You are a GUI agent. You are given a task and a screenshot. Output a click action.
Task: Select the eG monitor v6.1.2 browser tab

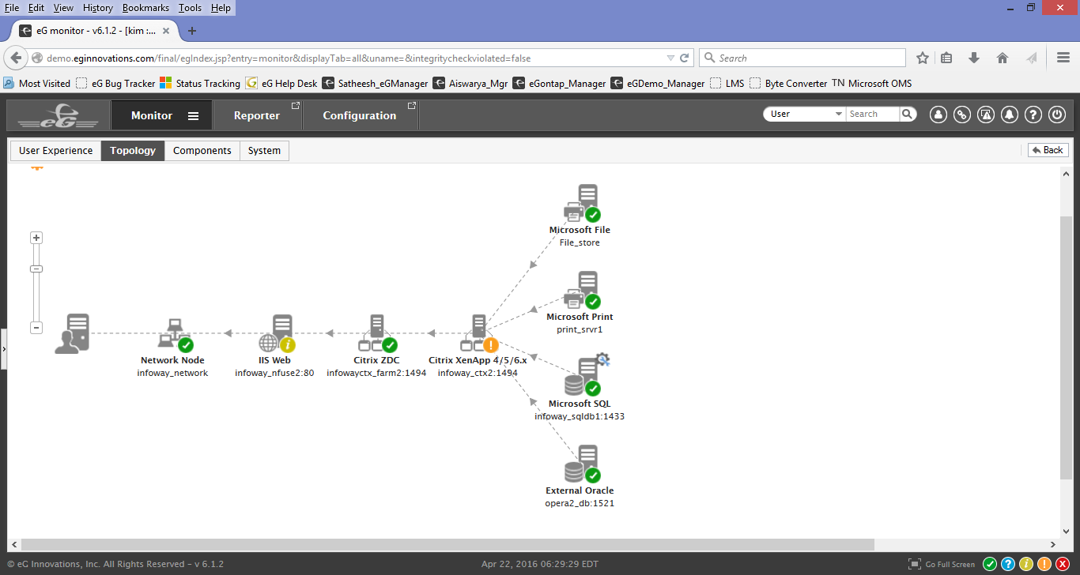click(96, 31)
